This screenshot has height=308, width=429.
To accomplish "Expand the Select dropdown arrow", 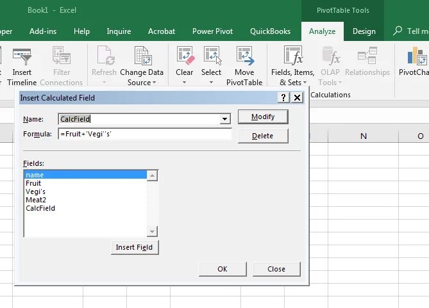I will pyautogui.click(x=211, y=82).
